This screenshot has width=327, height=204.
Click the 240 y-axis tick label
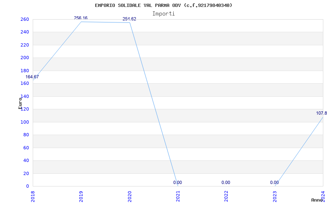[25, 32]
